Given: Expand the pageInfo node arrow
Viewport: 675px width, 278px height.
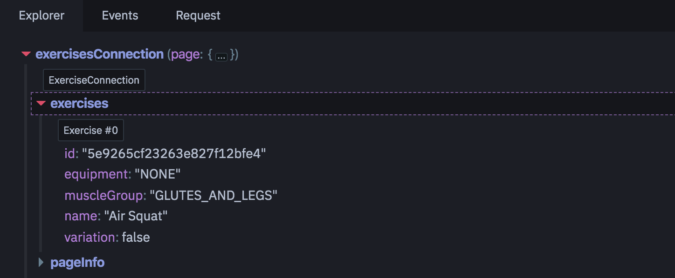Looking at the screenshot, I should (41, 263).
